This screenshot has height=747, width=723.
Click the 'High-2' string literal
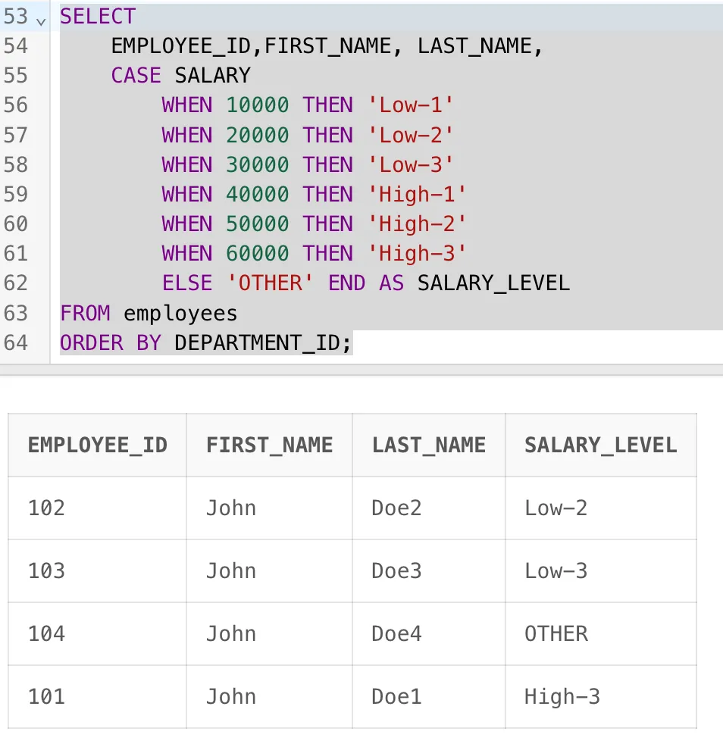click(x=417, y=224)
